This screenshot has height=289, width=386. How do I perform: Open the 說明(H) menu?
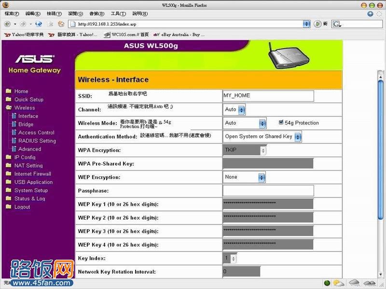tap(140, 14)
